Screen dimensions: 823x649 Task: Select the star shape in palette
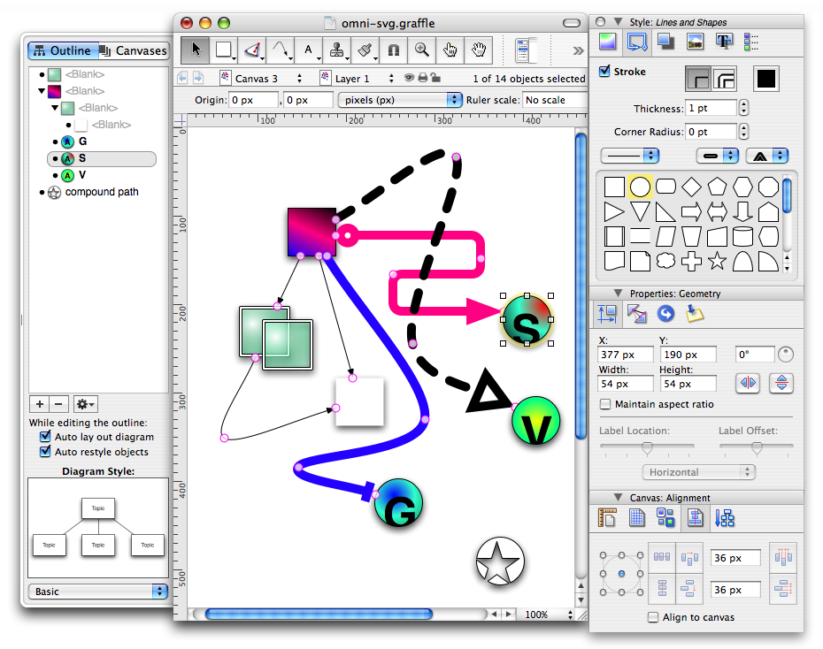(x=717, y=261)
